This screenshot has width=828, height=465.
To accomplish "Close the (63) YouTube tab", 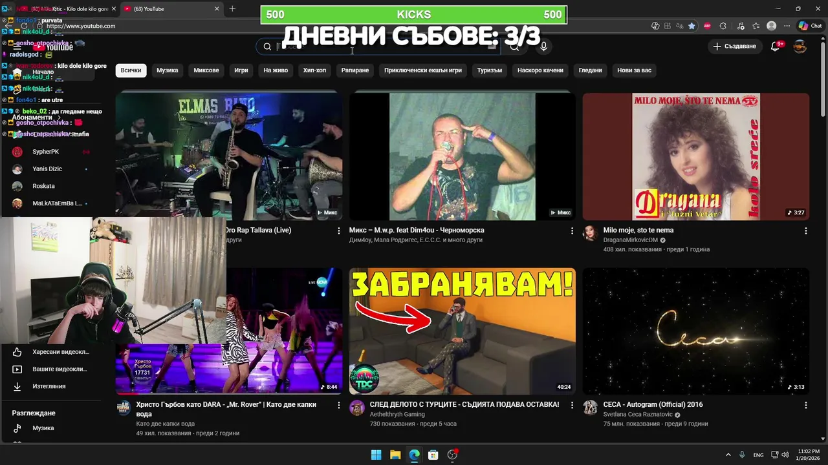I will point(217,9).
